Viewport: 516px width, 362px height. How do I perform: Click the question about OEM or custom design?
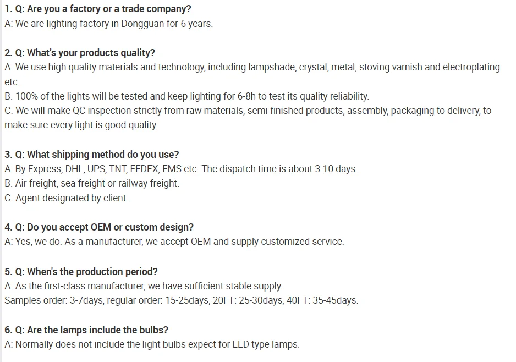tap(99, 227)
